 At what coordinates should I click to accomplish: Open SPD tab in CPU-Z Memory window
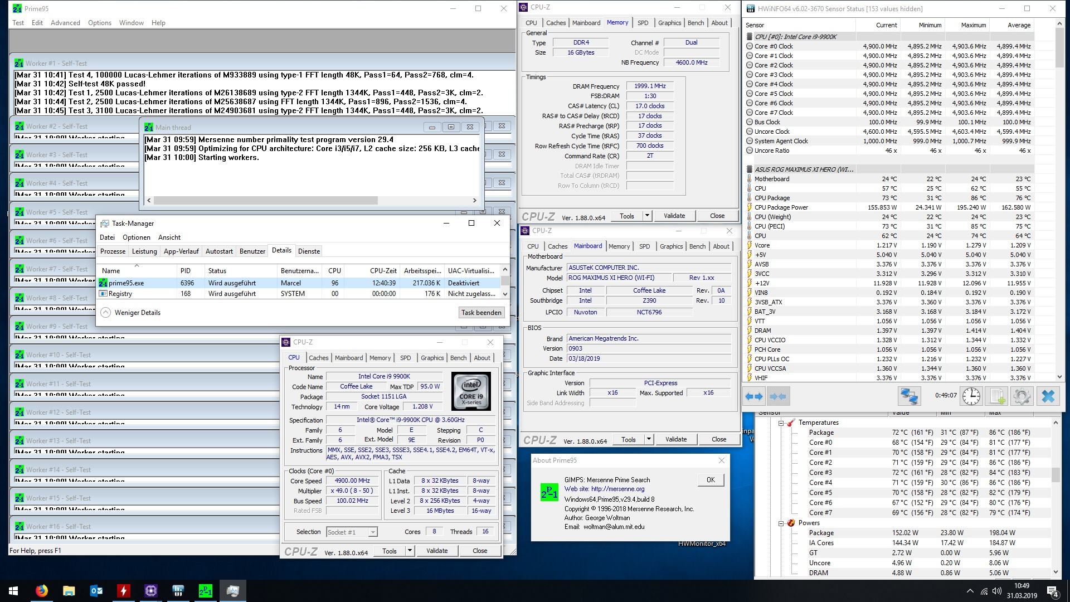pyautogui.click(x=643, y=23)
